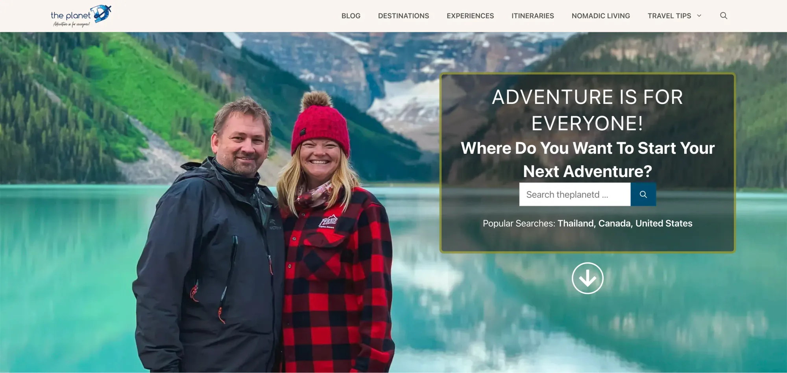Click the logo's Adventure is for everyone tagline
The image size is (787, 373).
tap(71, 24)
